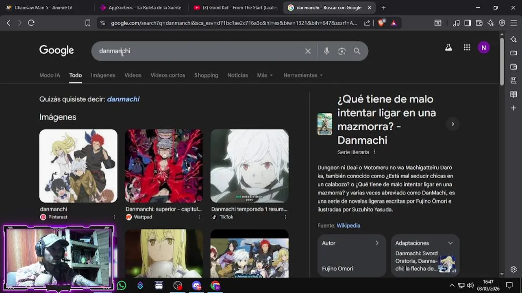The image size is (522, 293).
Task: Switch to the Imágenes tab
Action: tap(103, 75)
